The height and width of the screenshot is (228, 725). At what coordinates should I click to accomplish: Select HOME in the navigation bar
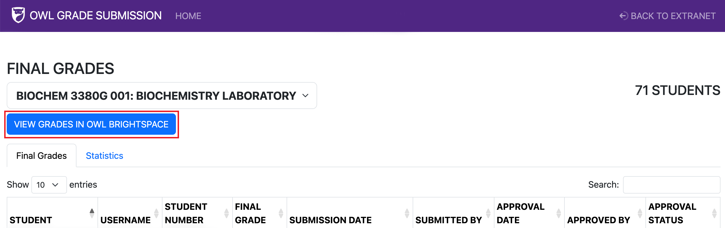(x=188, y=16)
